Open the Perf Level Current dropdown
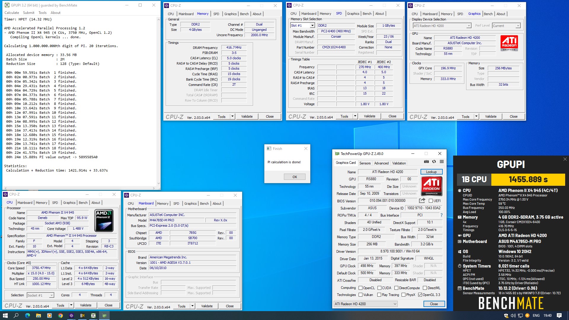Screen dimensions: 569x320 pos(518,26)
